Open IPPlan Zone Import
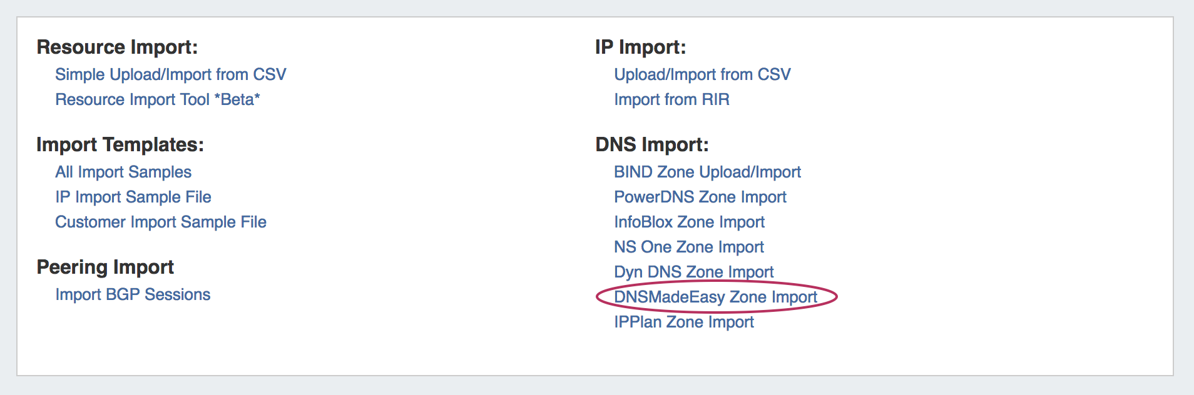 (x=683, y=322)
